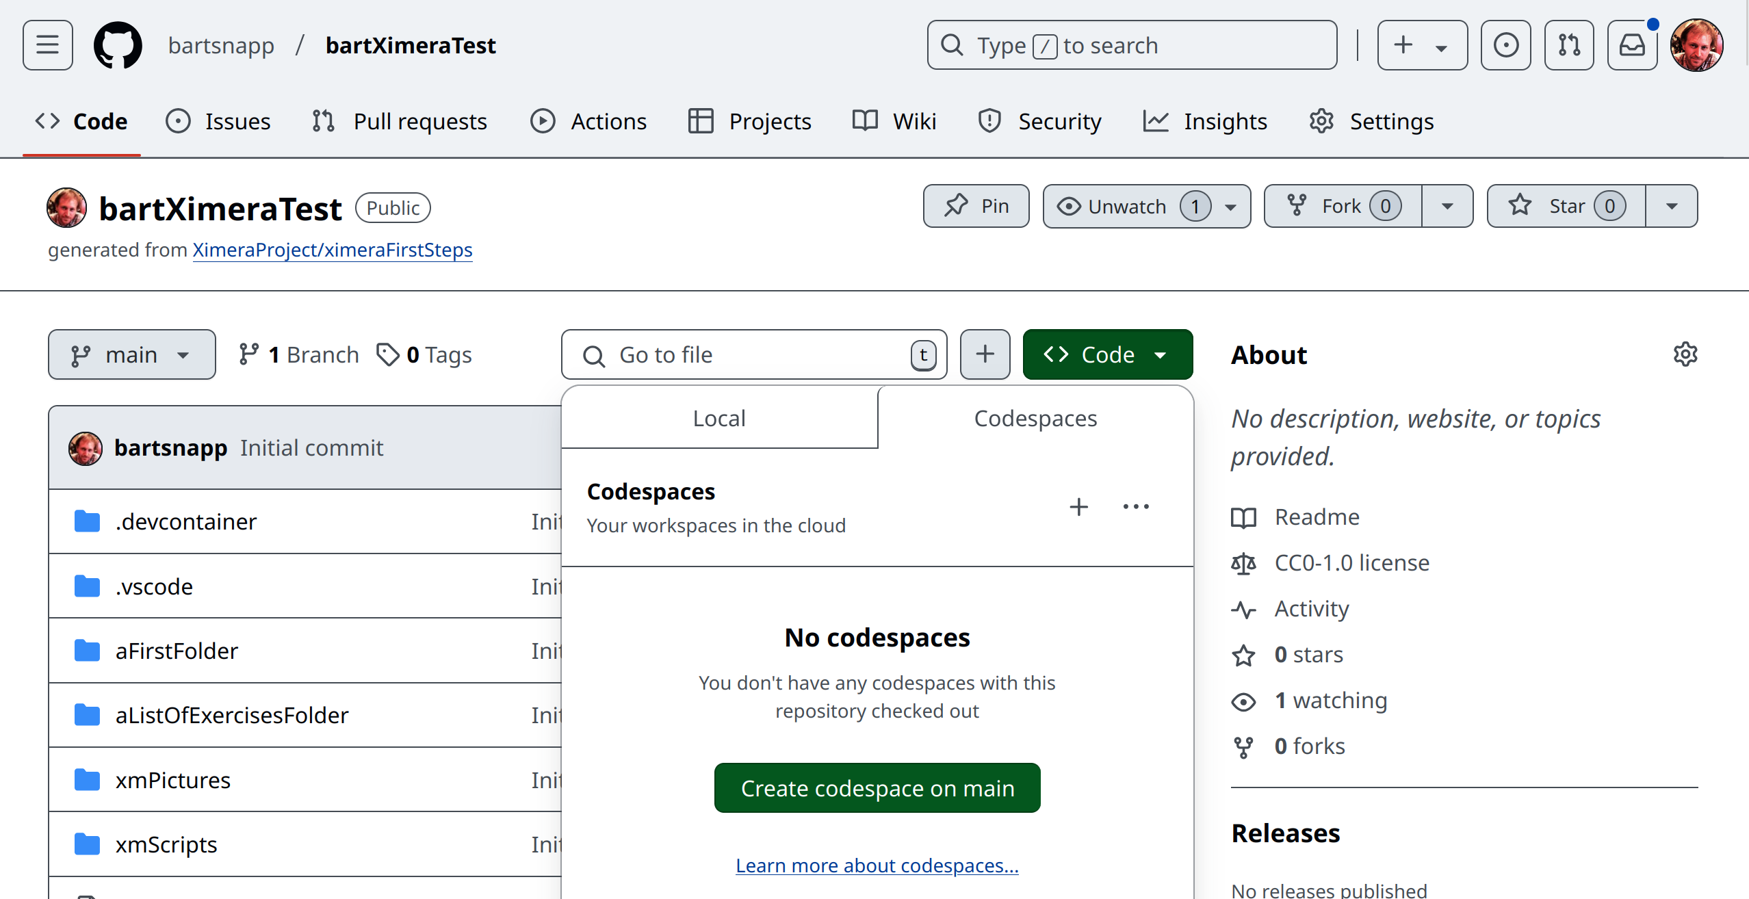Viewport: 1749px width, 899px height.
Task: Open the Actions tab
Action: click(x=588, y=121)
